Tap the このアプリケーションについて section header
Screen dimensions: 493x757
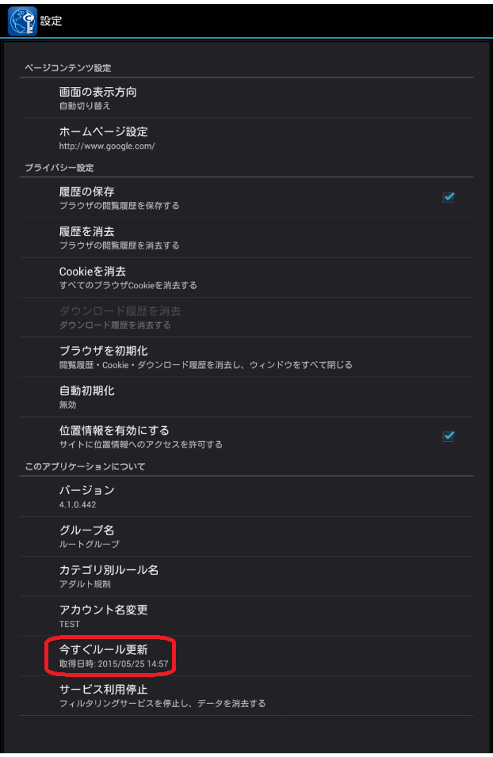click(x=85, y=466)
